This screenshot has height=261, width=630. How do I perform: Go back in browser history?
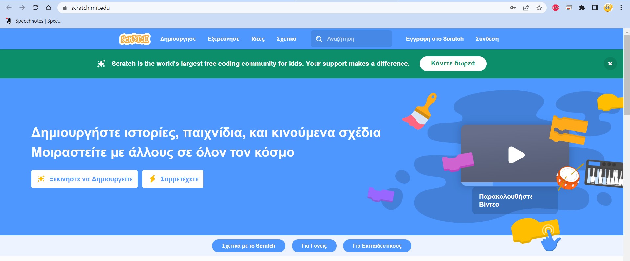coord(9,8)
